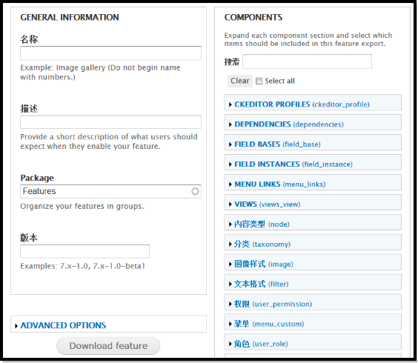Click the autocomplete circle icon in Package field
Screen dimensions: 418x363
[195, 191]
